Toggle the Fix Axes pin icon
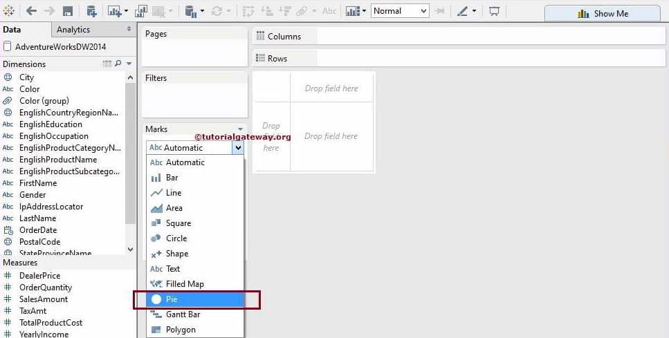The height and width of the screenshot is (338, 669). tap(440, 11)
